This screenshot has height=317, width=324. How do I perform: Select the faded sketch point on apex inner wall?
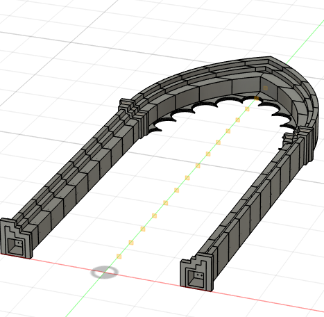(x=265, y=88)
